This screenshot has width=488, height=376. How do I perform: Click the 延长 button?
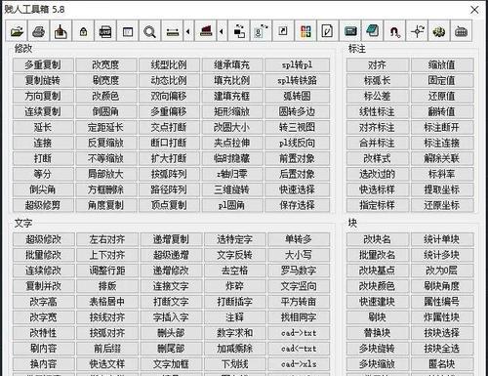43,127
